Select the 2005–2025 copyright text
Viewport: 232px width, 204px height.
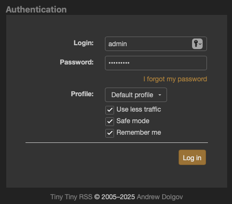click(118, 197)
